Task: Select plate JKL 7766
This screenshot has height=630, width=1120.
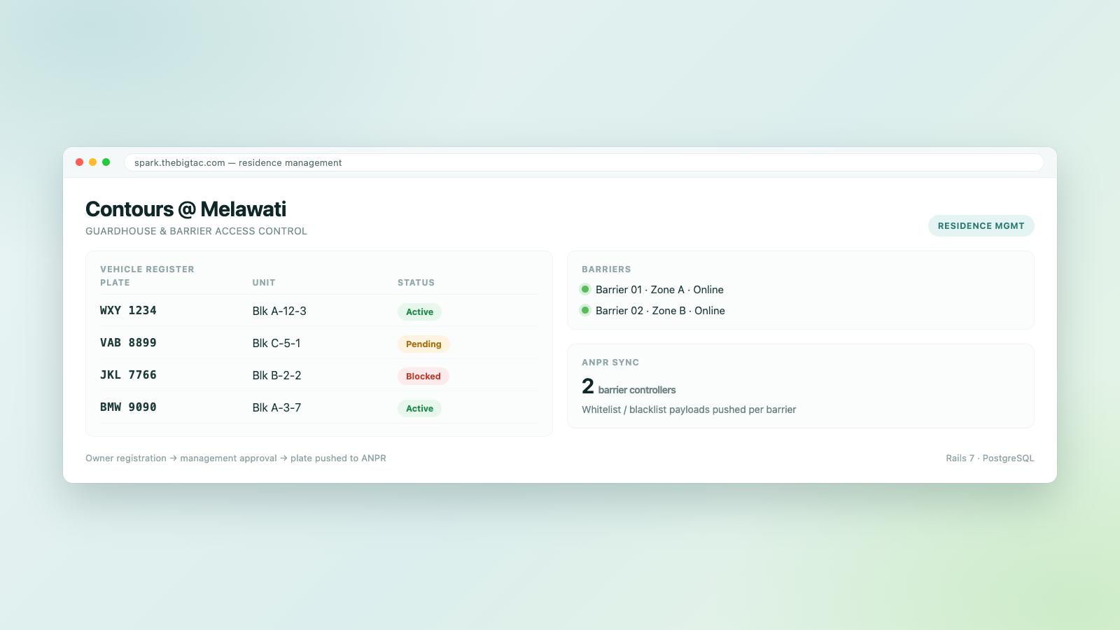Action: pos(128,375)
